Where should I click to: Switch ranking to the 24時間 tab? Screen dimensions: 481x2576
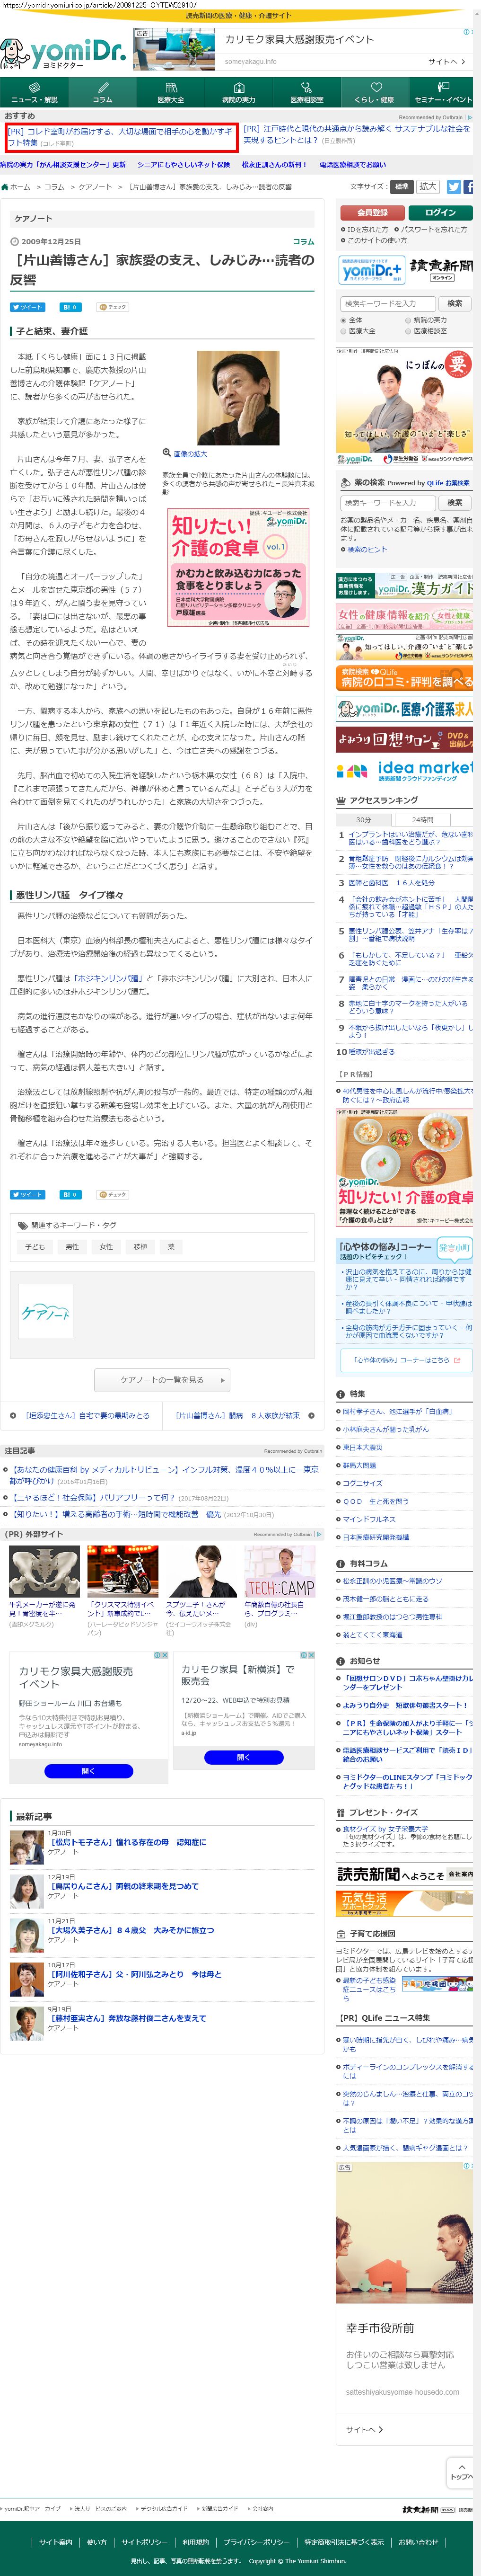pyautogui.click(x=423, y=820)
